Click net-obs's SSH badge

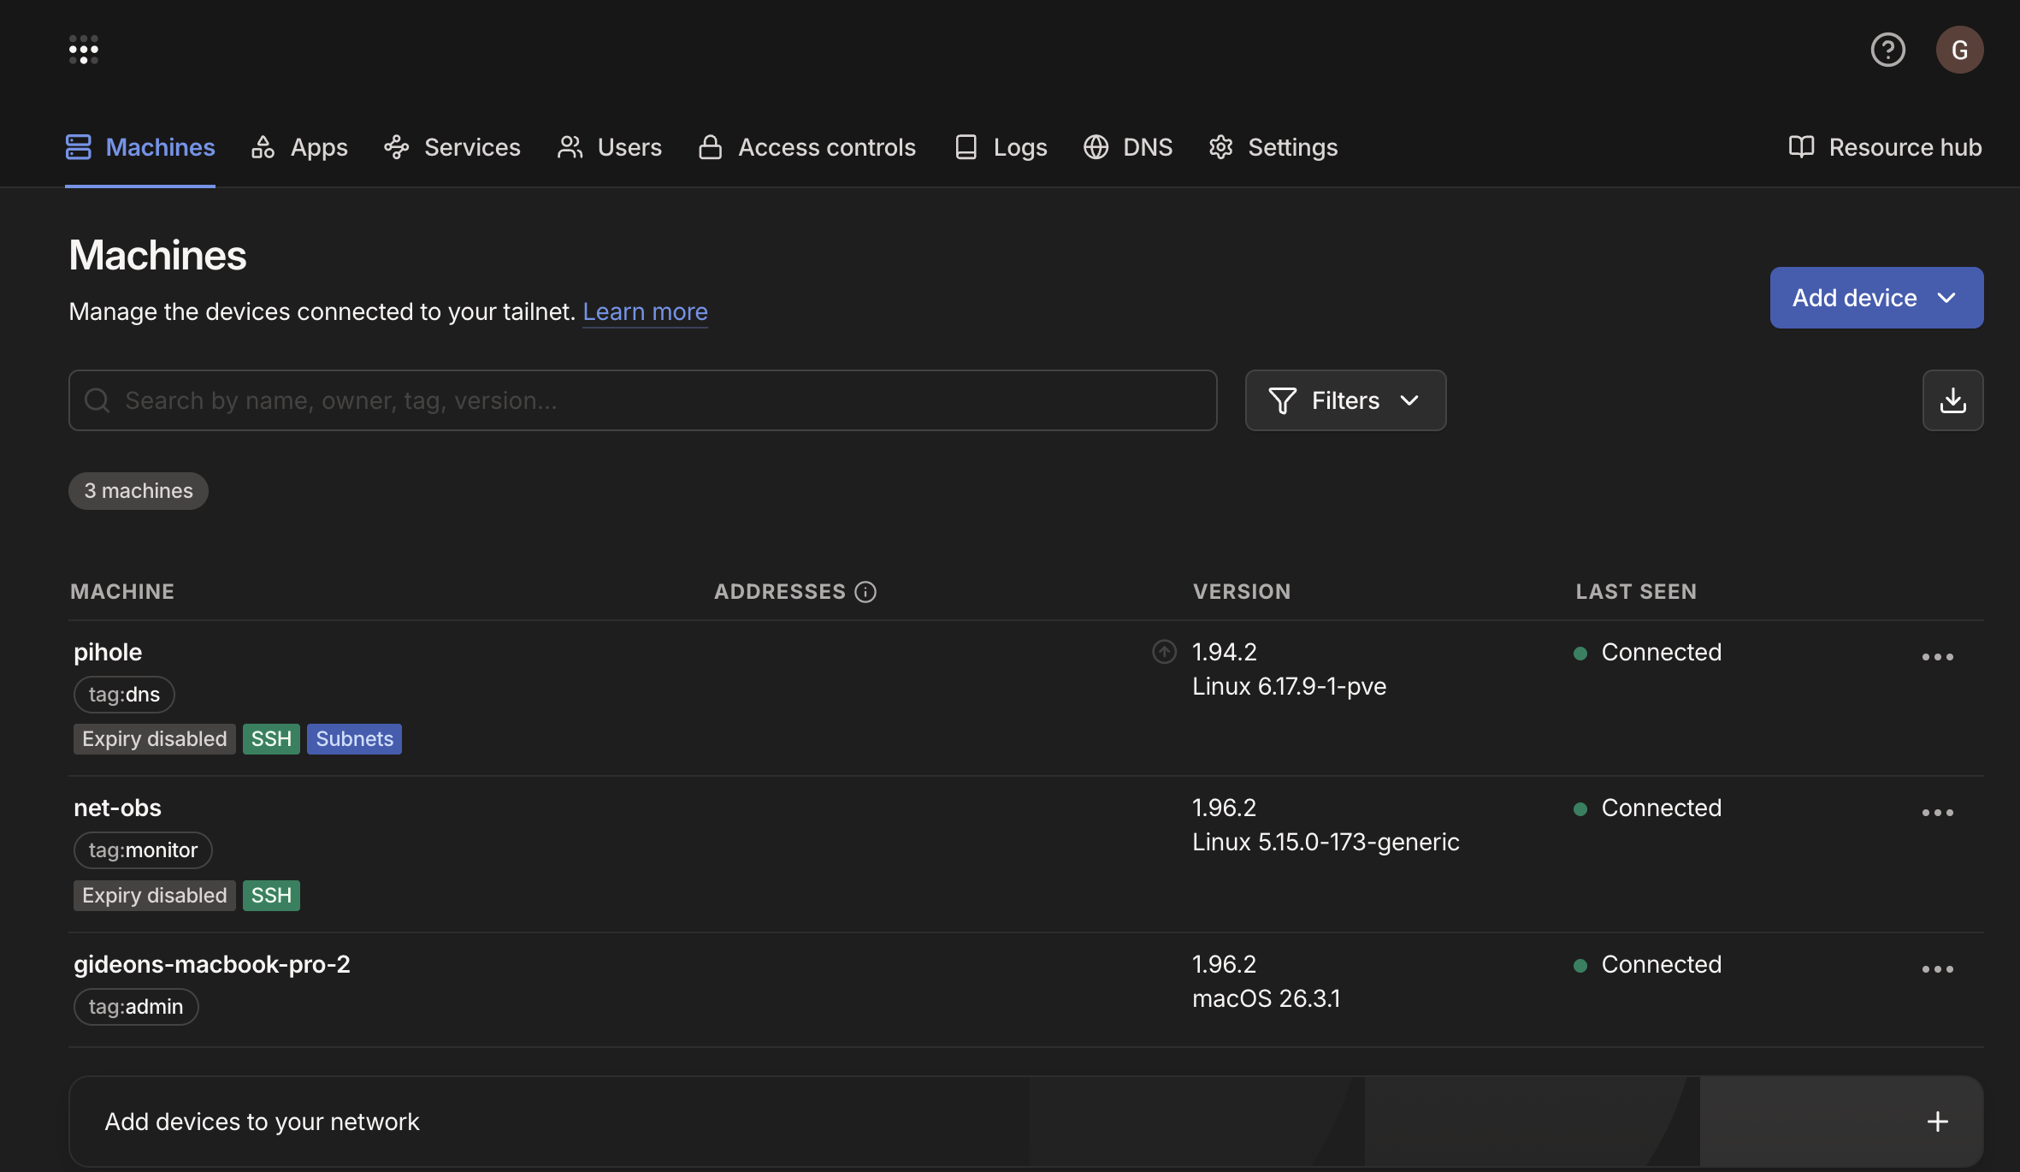271,896
